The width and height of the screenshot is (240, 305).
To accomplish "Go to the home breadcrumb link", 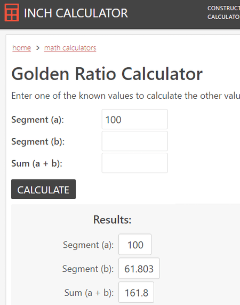I will pos(21,48).
